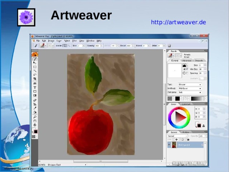This screenshot has width=229, height=172.
Task: Open the Bleed dropdown in options bar
Action: click(149, 46)
